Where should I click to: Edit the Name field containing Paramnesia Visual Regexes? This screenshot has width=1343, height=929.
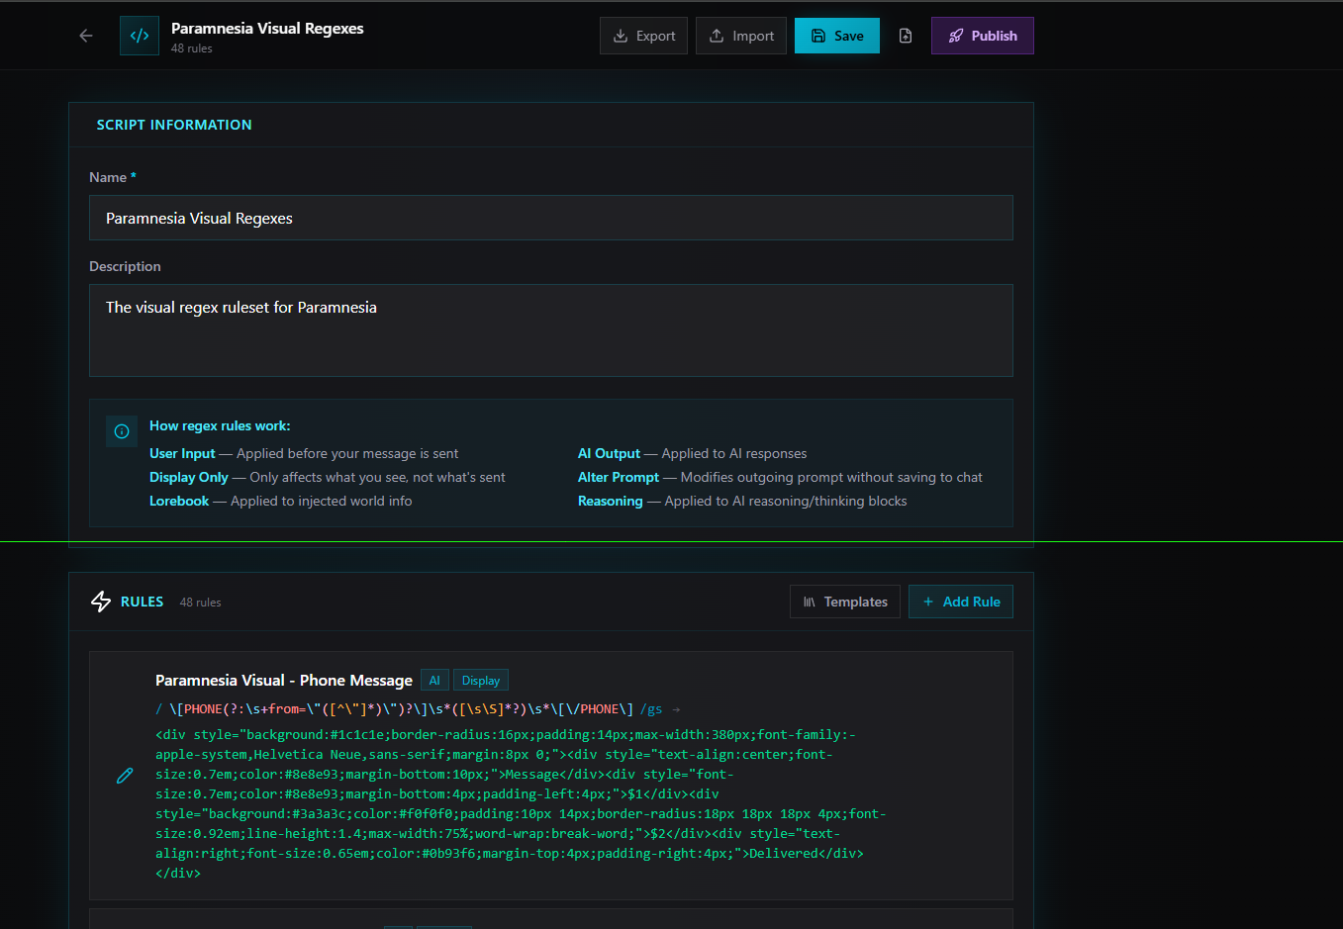(x=551, y=218)
